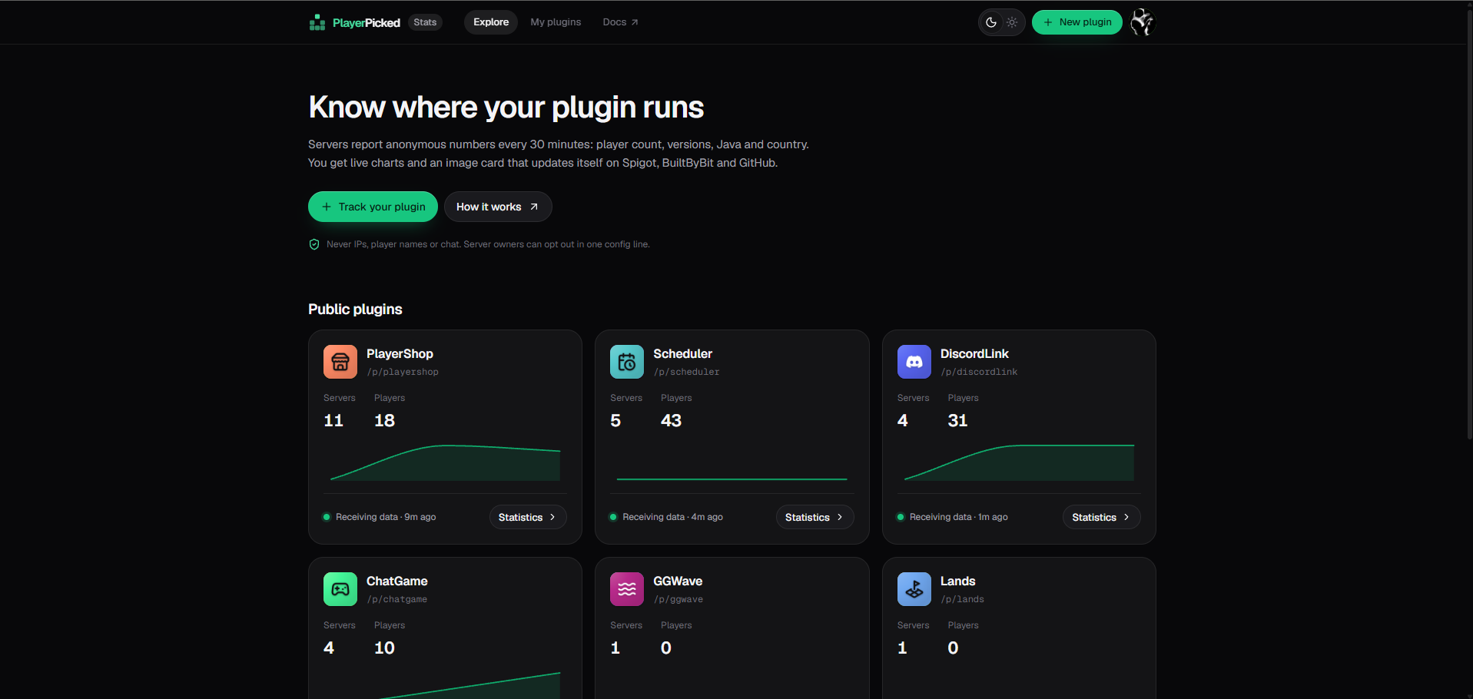Open the Explore tab
Image resolution: width=1473 pixels, height=699 pixels.
[x=491, y=22]
